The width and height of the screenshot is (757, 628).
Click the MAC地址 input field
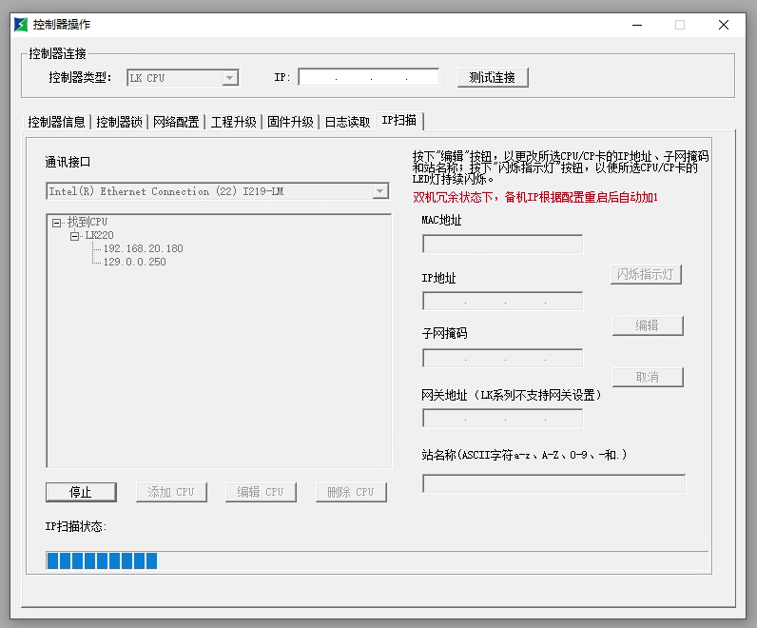[502, 244]
